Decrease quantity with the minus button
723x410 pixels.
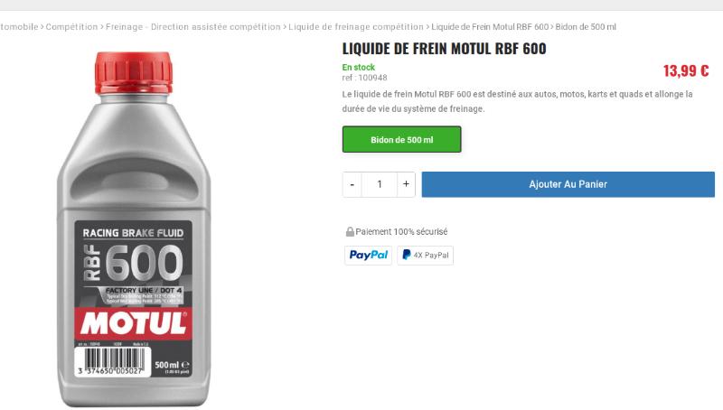click(x=352, y=184)
